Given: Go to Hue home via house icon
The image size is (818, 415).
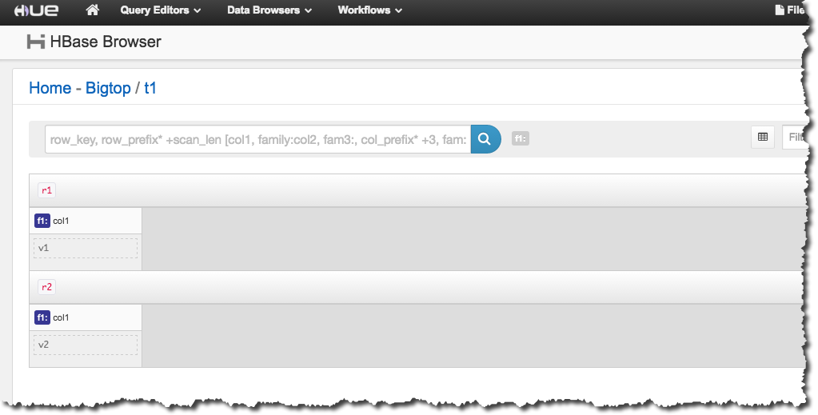Looking at the screenshot, I should pyautogui.click(x=93, y=10).
